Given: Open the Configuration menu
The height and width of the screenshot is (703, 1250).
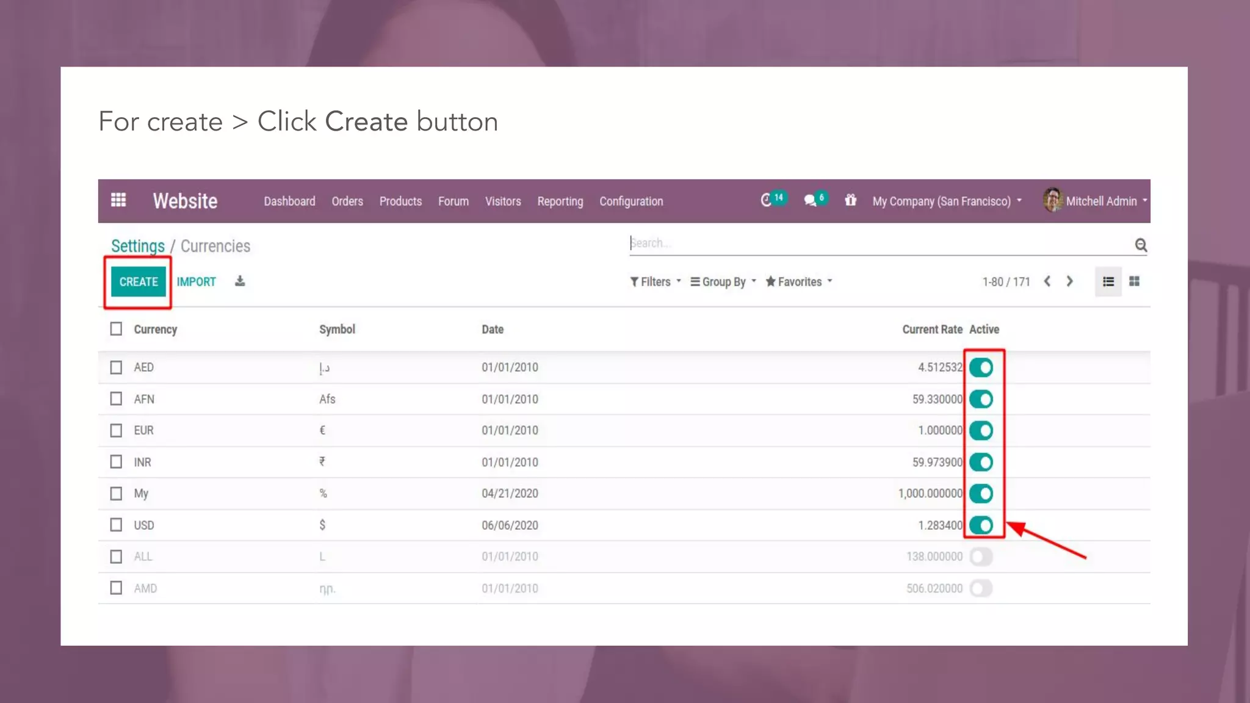Looking at the screenshot, I should click(x=631, y=201).
